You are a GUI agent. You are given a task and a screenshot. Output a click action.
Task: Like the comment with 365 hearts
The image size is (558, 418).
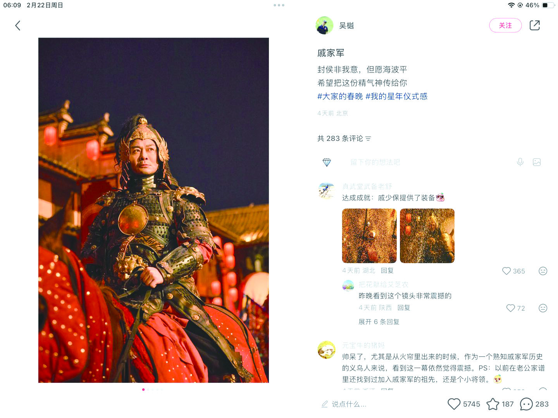point(513,271)
